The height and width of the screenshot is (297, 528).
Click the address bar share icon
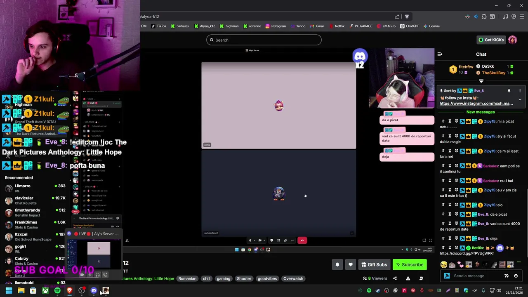tap(397, 16)
